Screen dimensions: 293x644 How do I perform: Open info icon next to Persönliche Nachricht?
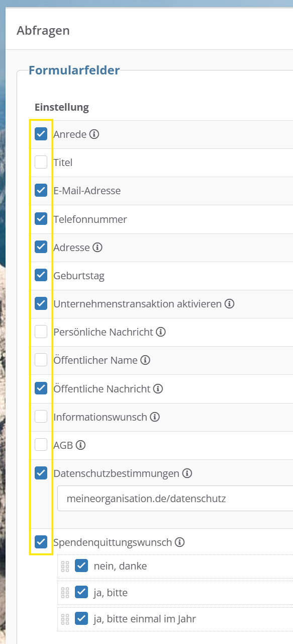point(161,332)
